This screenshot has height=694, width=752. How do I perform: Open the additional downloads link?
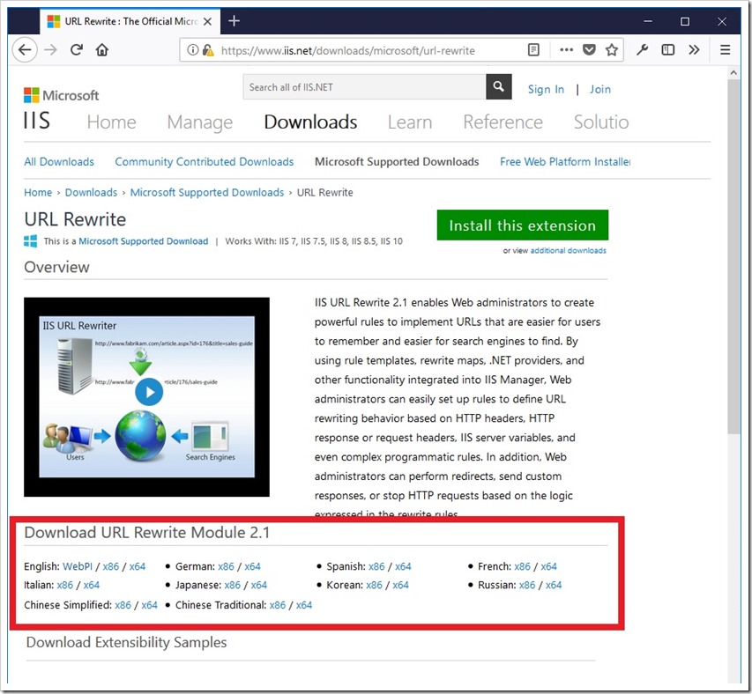coord(569,250)
